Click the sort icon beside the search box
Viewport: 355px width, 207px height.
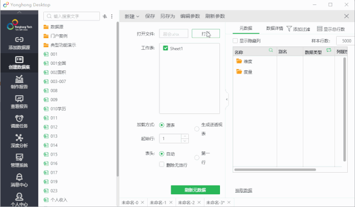(x=105, y=16)
